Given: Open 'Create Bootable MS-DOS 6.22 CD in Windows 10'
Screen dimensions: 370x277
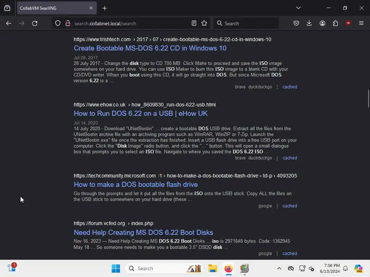Looking at the screenshot, I should pos(150,48).
